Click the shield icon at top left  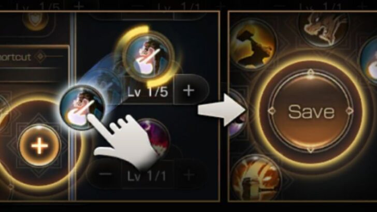tap(36, 21)
